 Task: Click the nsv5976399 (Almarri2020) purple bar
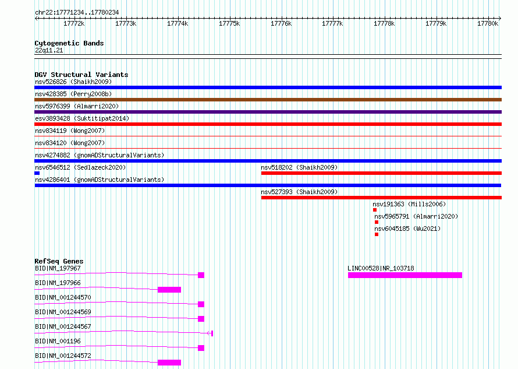pyautogui.click(x=268, y=112)
